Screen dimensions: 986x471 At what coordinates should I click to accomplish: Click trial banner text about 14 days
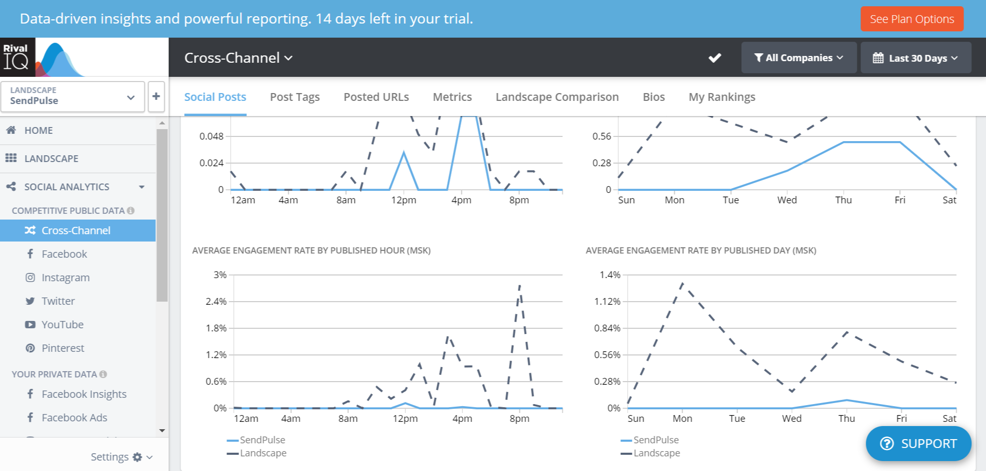pyautogui.click(x=246, y=19)
